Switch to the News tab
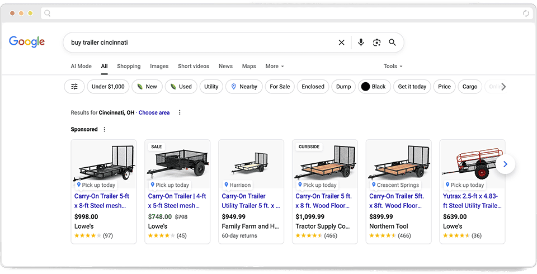 (x=225, y=66)
